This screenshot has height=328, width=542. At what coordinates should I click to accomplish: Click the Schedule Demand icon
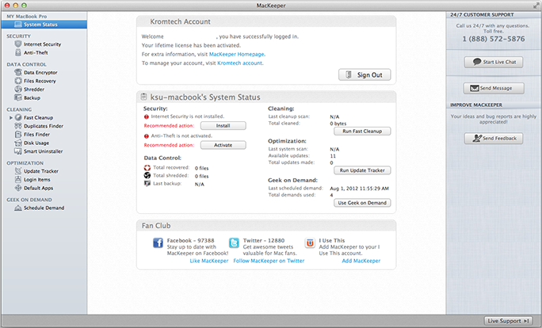[x=18, y=208]
